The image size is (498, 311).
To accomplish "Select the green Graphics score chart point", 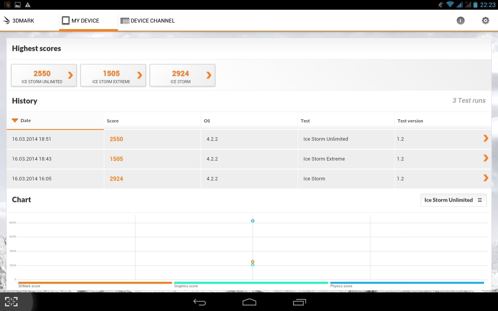I will click(x=253, y=265).
